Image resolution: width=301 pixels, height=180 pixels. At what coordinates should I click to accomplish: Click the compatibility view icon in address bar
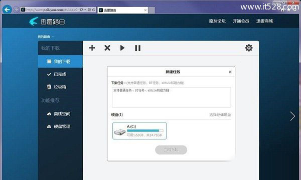89,9
